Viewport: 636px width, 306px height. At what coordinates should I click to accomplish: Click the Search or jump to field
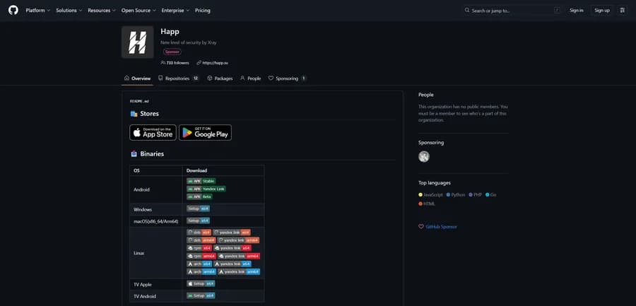tap(513, 11)
